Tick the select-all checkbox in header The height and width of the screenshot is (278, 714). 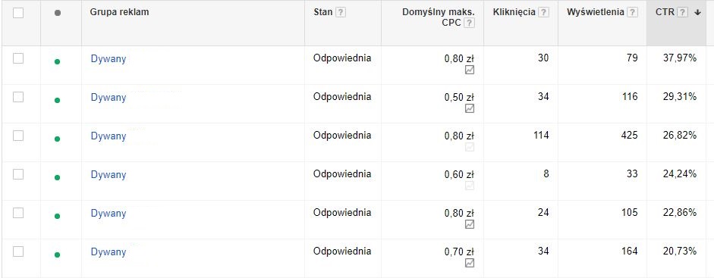tap(18, 13)
